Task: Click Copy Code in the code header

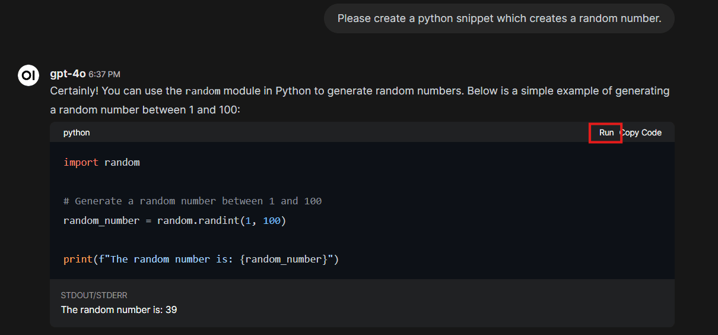Action: [642, 132]
